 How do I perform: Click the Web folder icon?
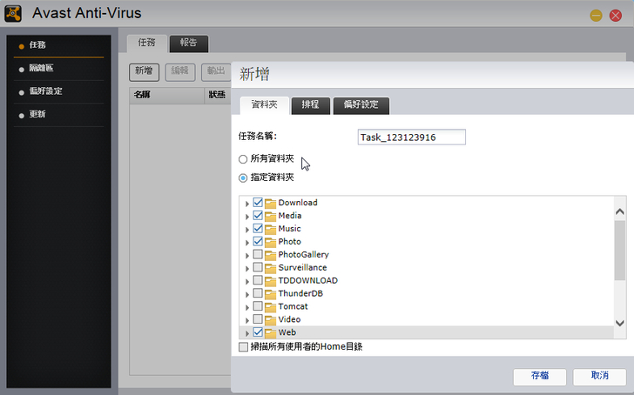point(271,332)
